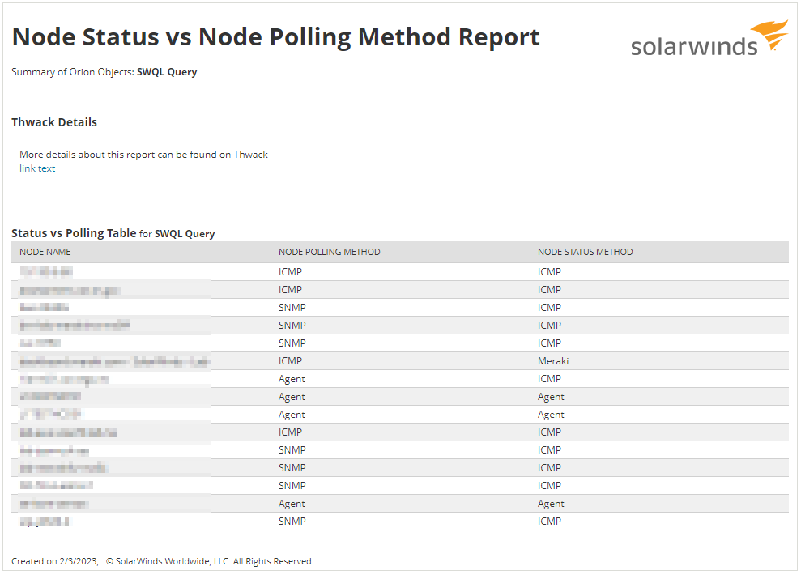Image resolution: width=801 pixels, height=575 pixels.
Task: Click the SolarWinds logo
Action: (694, 45)
